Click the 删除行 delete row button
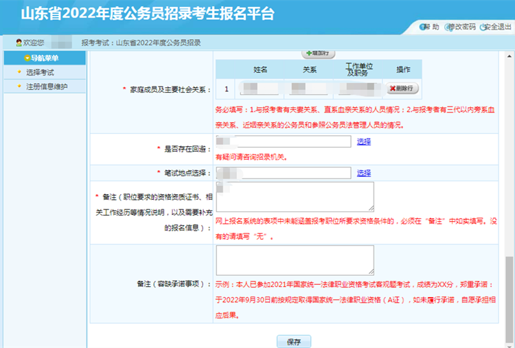515x348 pixels. click(x=402, y=89)
